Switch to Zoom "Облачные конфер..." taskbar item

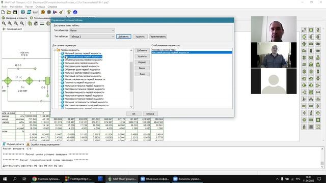click(x=155, y=179)
